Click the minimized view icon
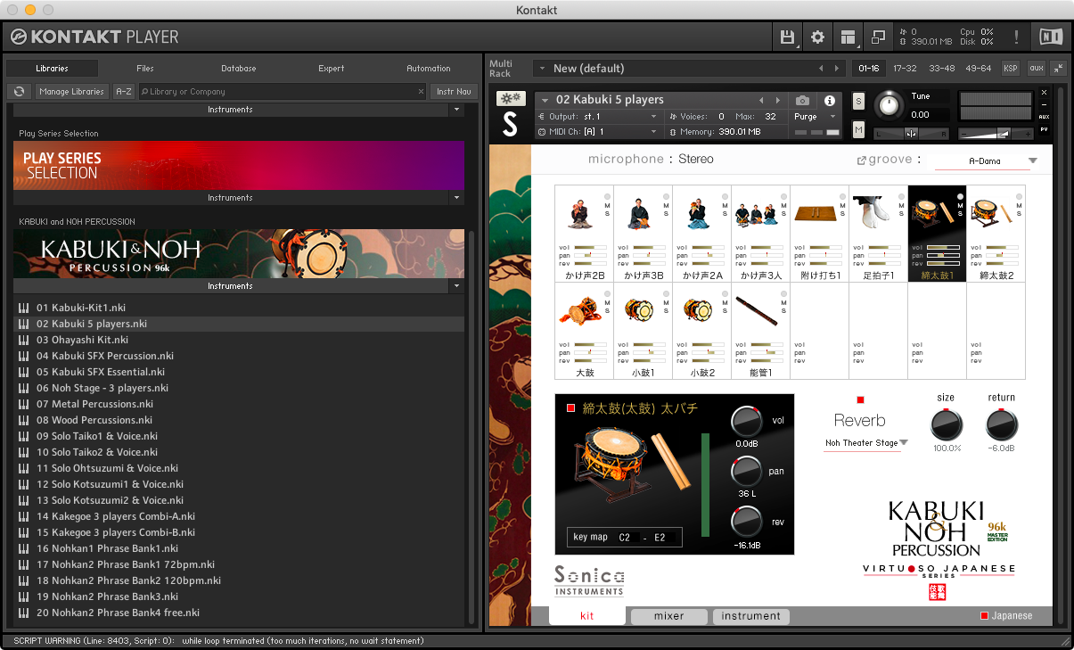The width and height of the screenshot is (1074, 650). (878, 37)
